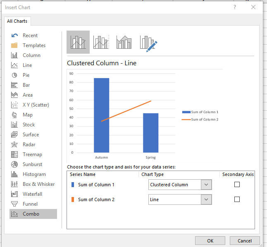
Task: Choose Radar chart category
Action: (x=33, y=144)
